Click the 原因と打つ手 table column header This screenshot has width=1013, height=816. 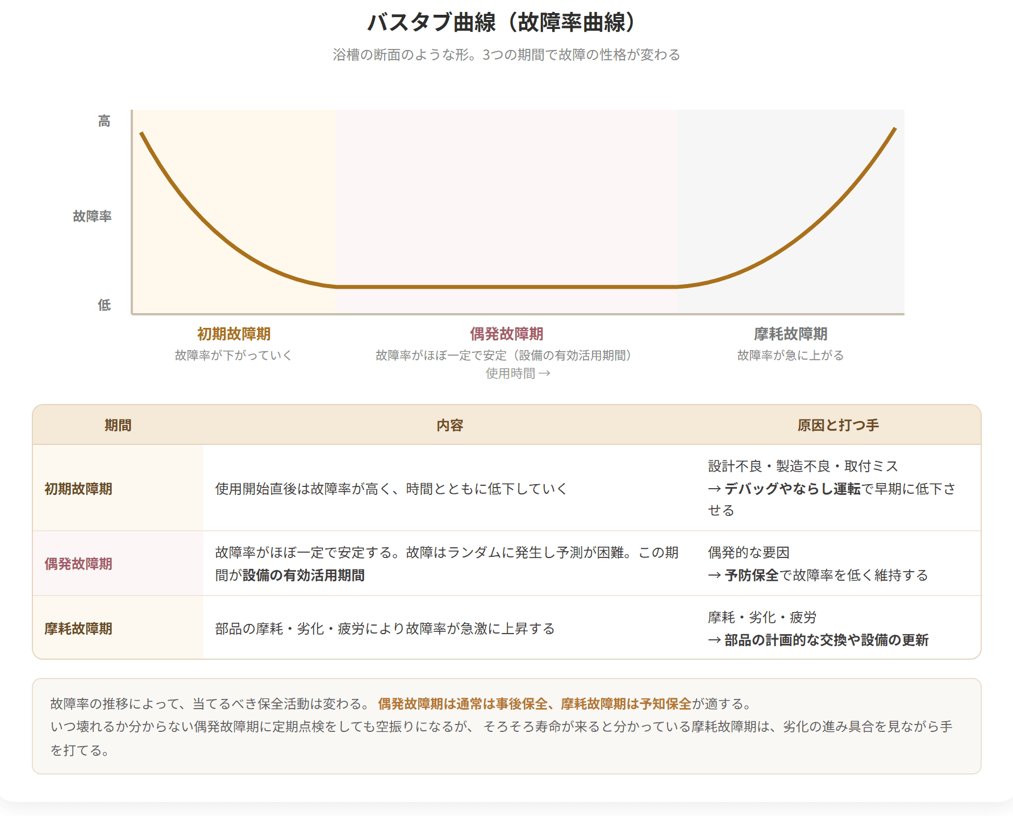(838, 425)
